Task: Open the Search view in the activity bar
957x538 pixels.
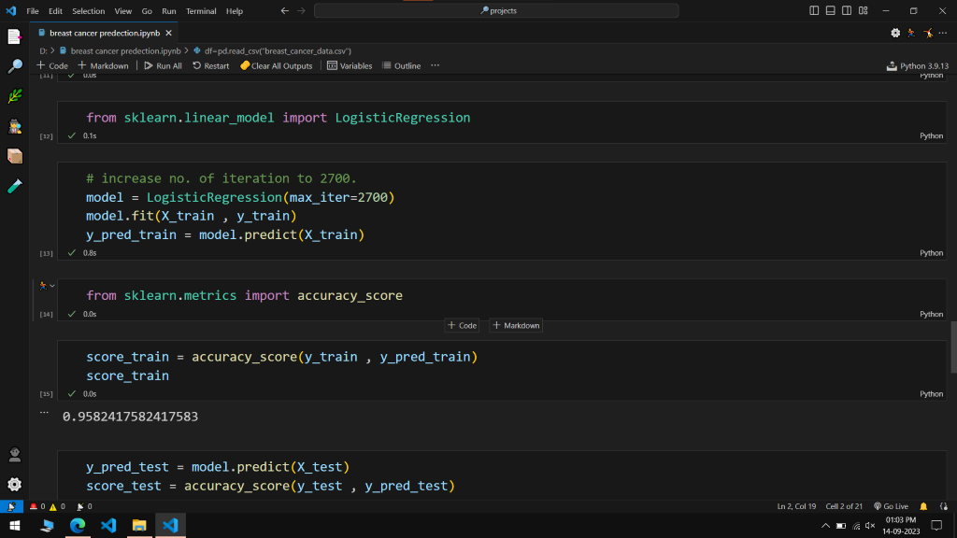Action: [x=15, y=66]
